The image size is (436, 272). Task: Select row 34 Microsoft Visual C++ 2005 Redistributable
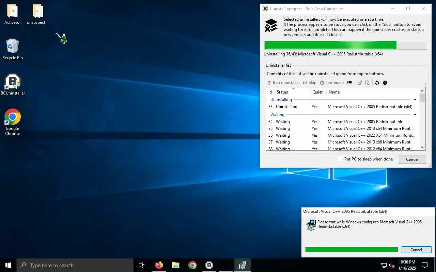[x=342, y=122]
